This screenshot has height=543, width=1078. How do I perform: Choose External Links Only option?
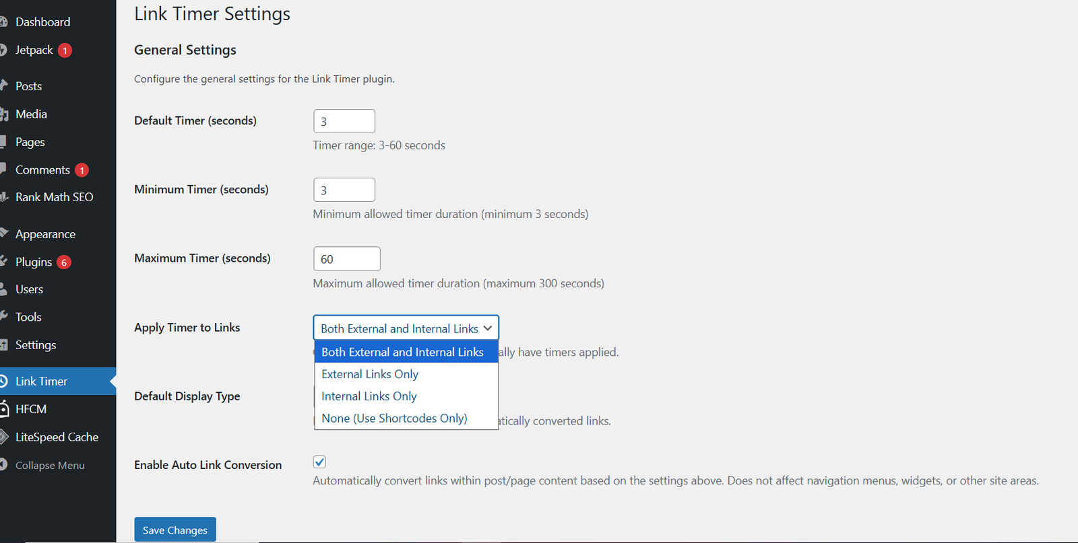click(x=370, y=374)
